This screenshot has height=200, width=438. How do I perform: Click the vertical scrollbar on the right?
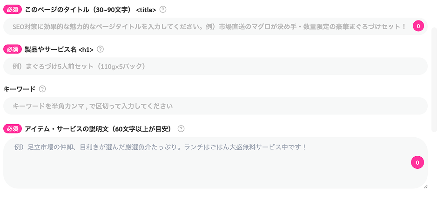pos(434,80)
